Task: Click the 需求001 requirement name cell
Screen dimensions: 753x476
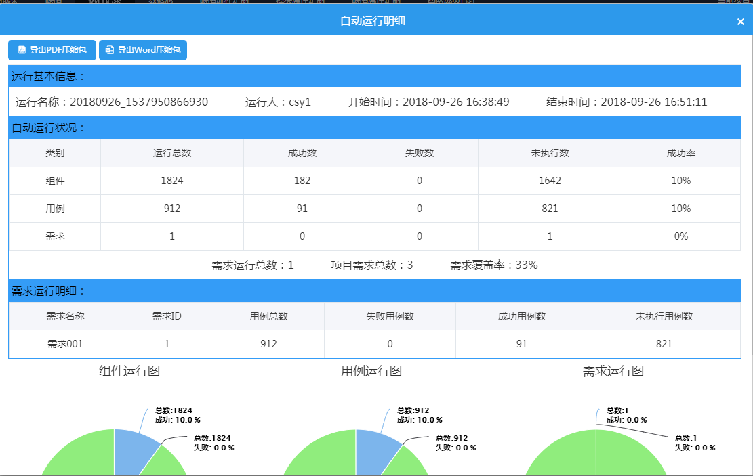Action: tap(65, 344)
